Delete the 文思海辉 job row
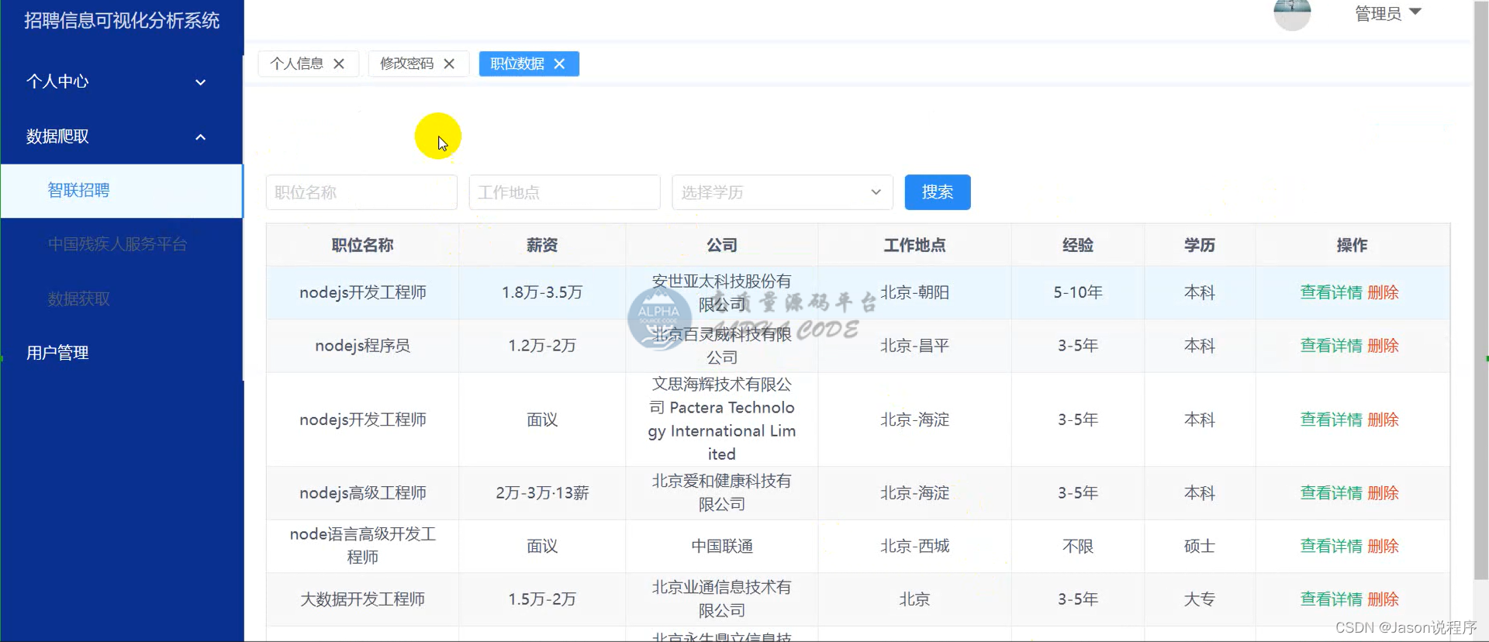Screen dimensions: 1489x642 click(x=1383, y=419)
